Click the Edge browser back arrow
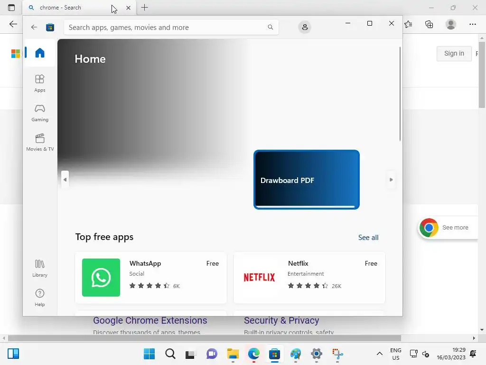 click(13, 24)
